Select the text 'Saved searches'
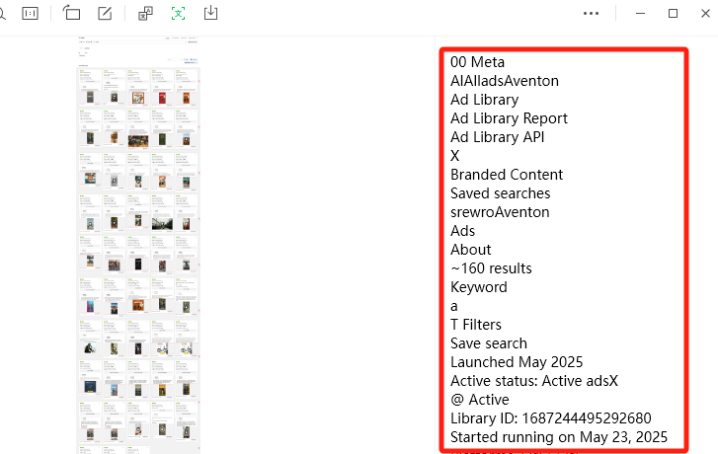Screen dimensions: 718x454 (x=500, y=193)
